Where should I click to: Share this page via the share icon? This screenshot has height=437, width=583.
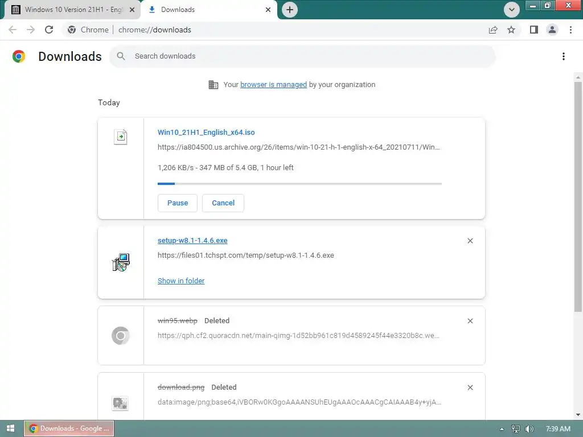pyautogui.click(x=493, y=30)
